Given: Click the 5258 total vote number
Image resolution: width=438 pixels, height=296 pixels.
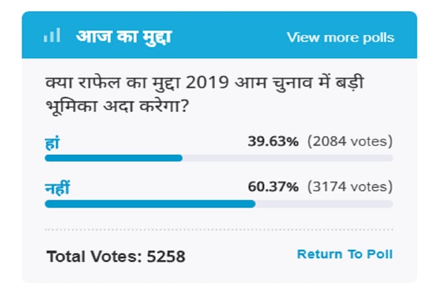Looking at the screenshot, I should coord(167,256).
